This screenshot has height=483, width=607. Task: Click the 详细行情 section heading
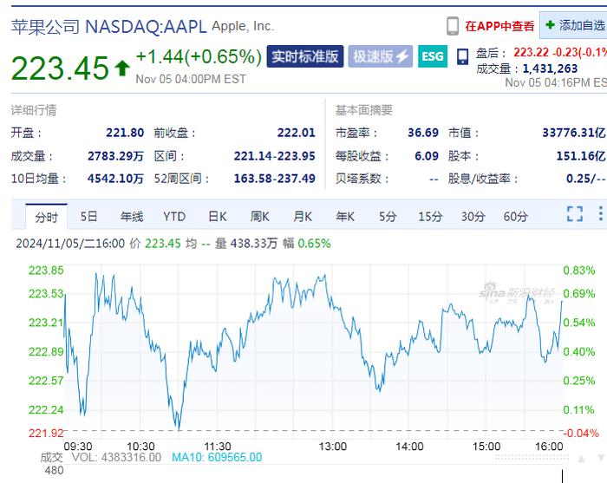tap(34, 110)
